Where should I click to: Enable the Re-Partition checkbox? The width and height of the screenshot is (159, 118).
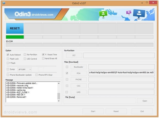point(25,55)
